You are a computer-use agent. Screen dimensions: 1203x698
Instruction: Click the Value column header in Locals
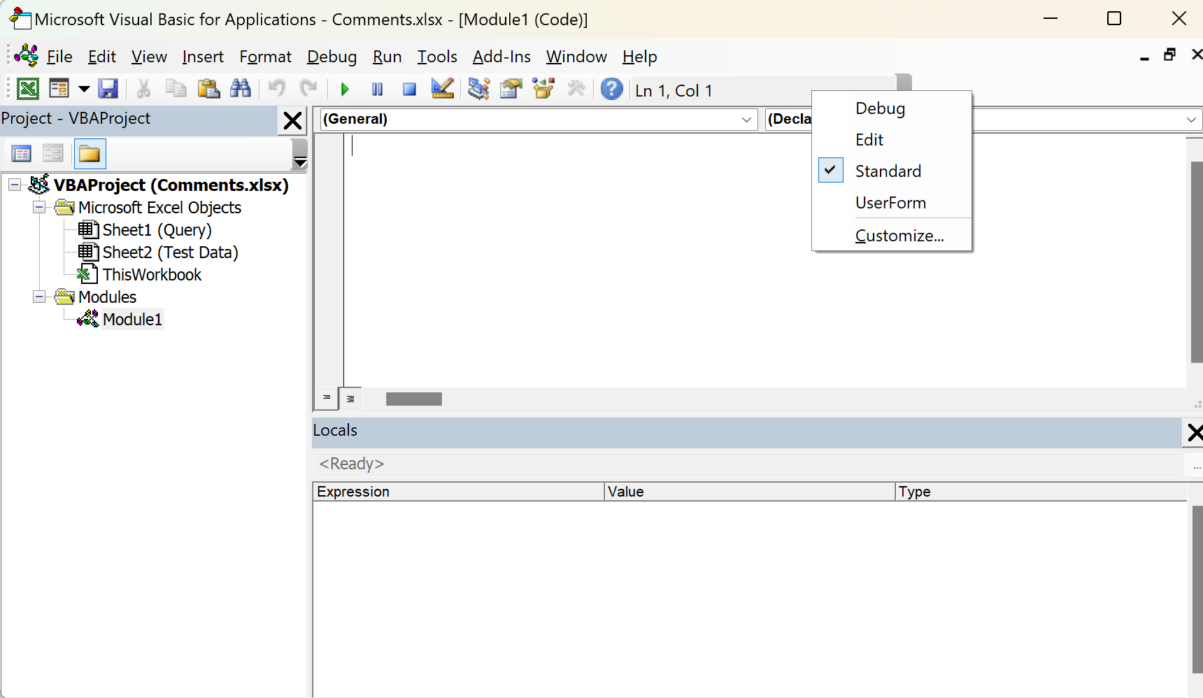point(750,492)
